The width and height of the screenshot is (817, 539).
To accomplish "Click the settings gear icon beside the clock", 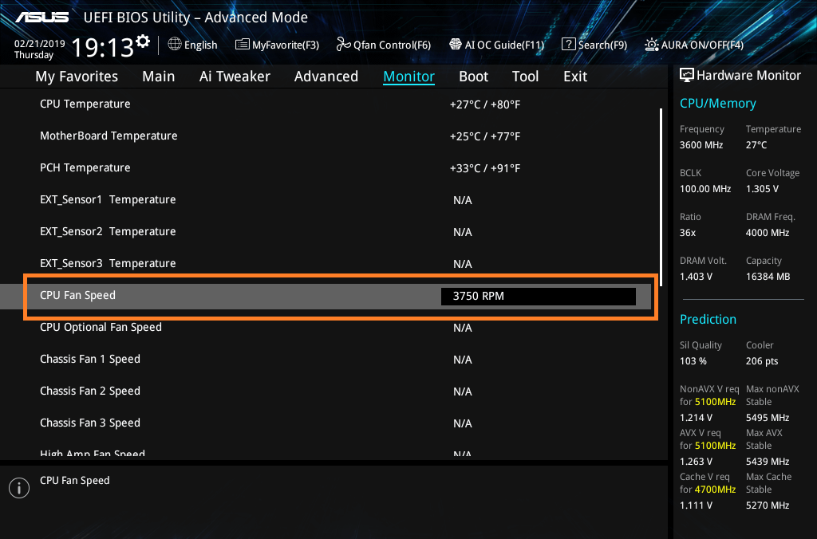I will click(x=143, y=41).
